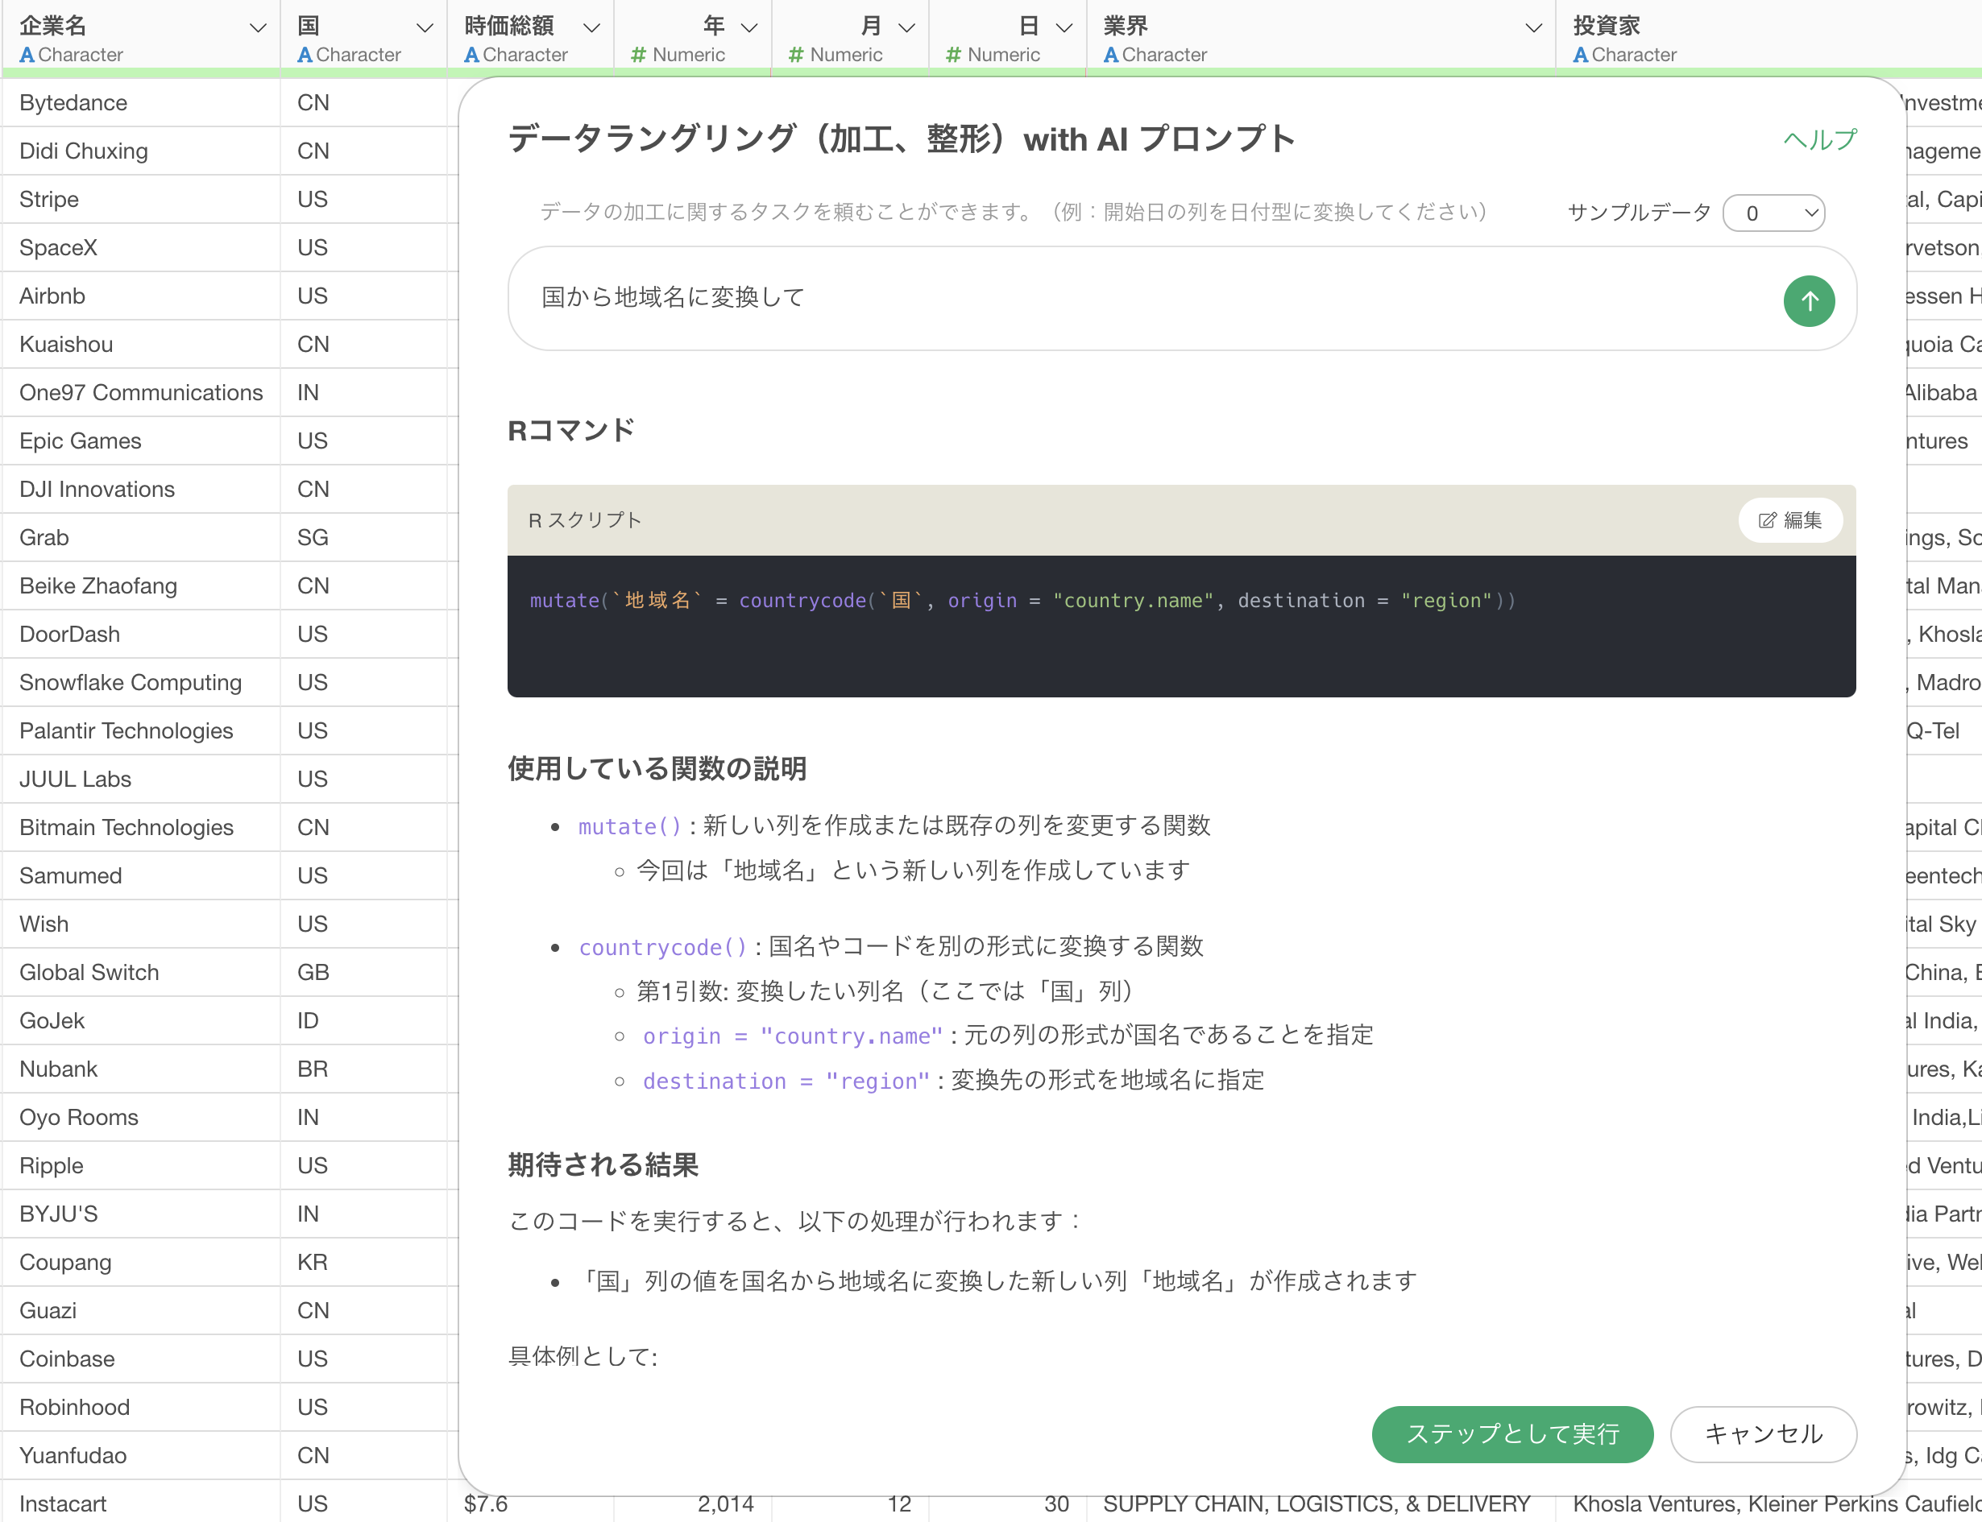The image size is (1982, 1522).
Task: Select the Samumed cell
Action: (x=140, y=876)
